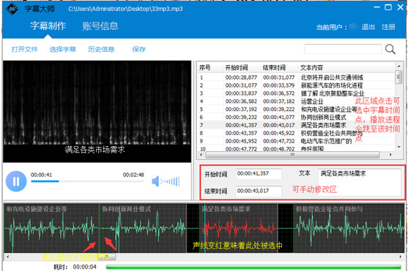
Task: Click 打开文件 to open a file
Action: (25, 50)
